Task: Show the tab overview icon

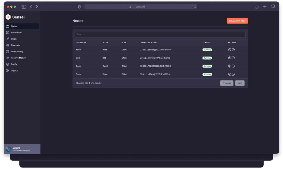Action: click(273, 7)
